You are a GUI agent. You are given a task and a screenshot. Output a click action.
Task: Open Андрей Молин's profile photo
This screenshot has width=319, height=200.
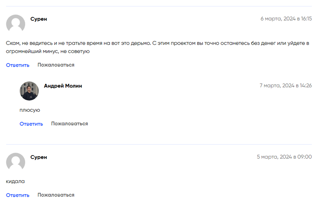point(29,91)
